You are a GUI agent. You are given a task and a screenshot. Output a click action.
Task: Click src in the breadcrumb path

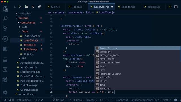pos(50,12)
